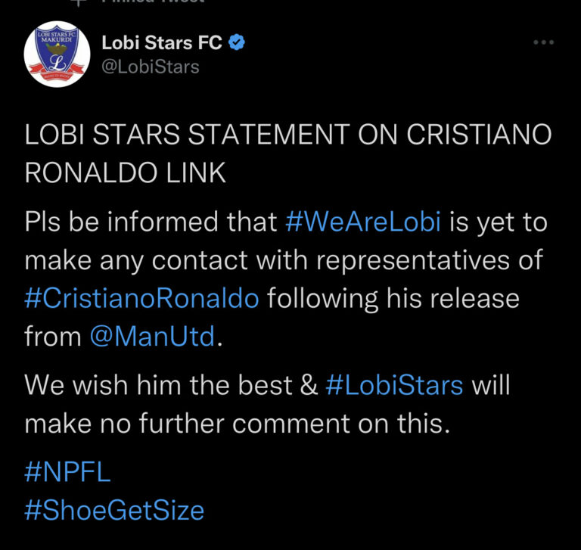Image resolution: width=581 pixels, height=550 pixels.
Task: Click the 'make any contact with representatives of' line
Action: pos(284,260)
